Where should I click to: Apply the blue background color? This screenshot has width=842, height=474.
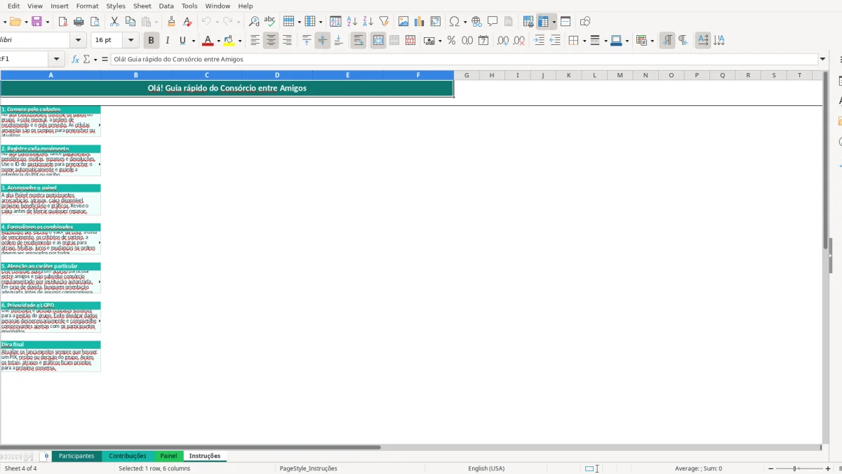click(615, 41)
